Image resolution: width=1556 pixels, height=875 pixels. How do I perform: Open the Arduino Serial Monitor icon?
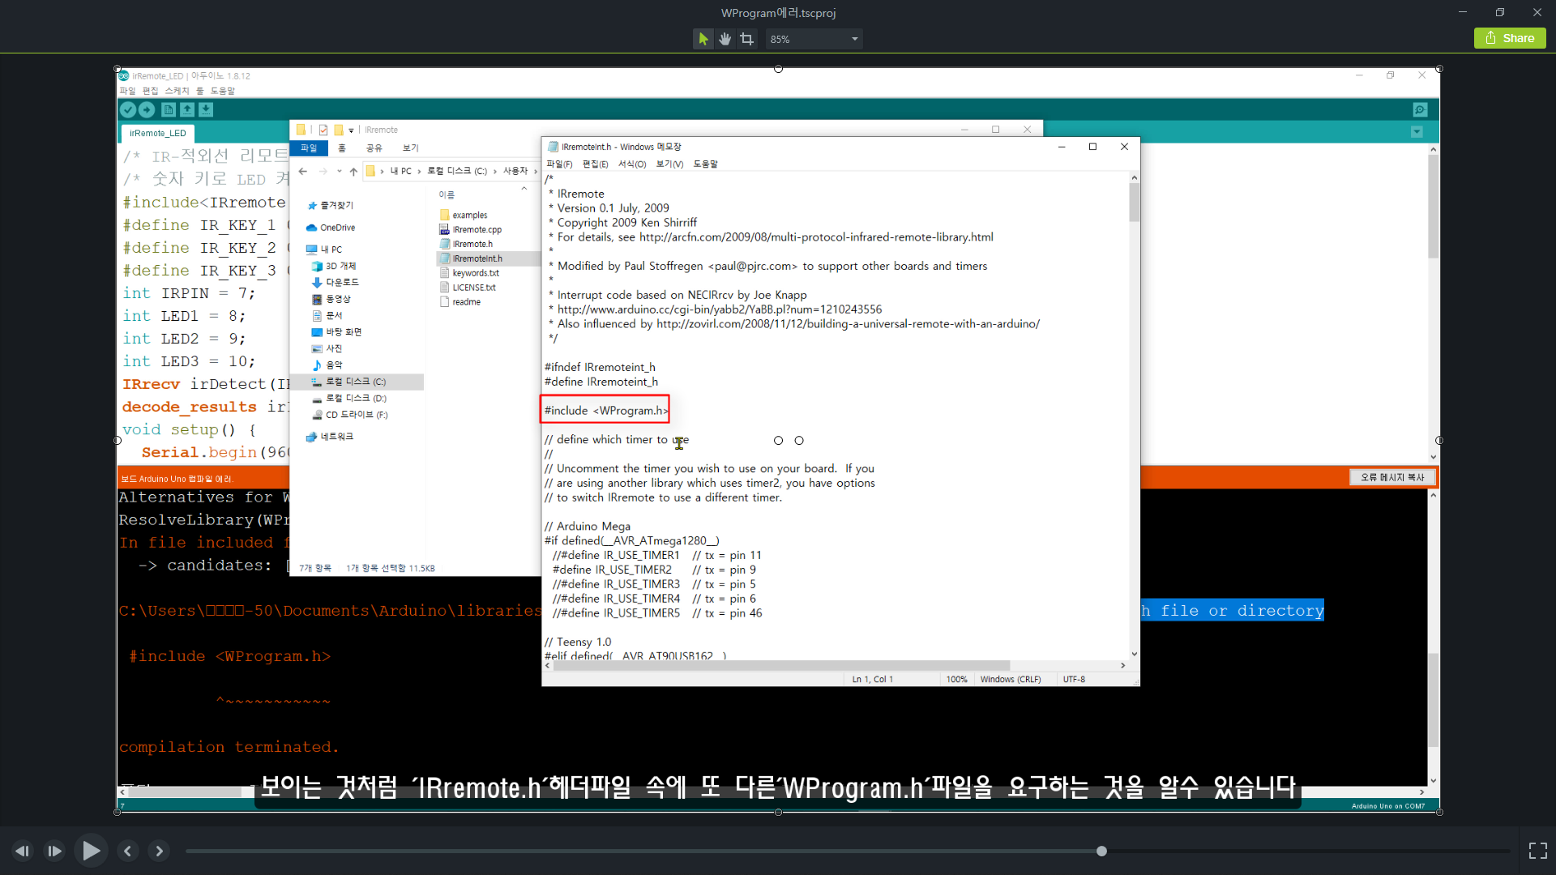tap(1420, 110)
